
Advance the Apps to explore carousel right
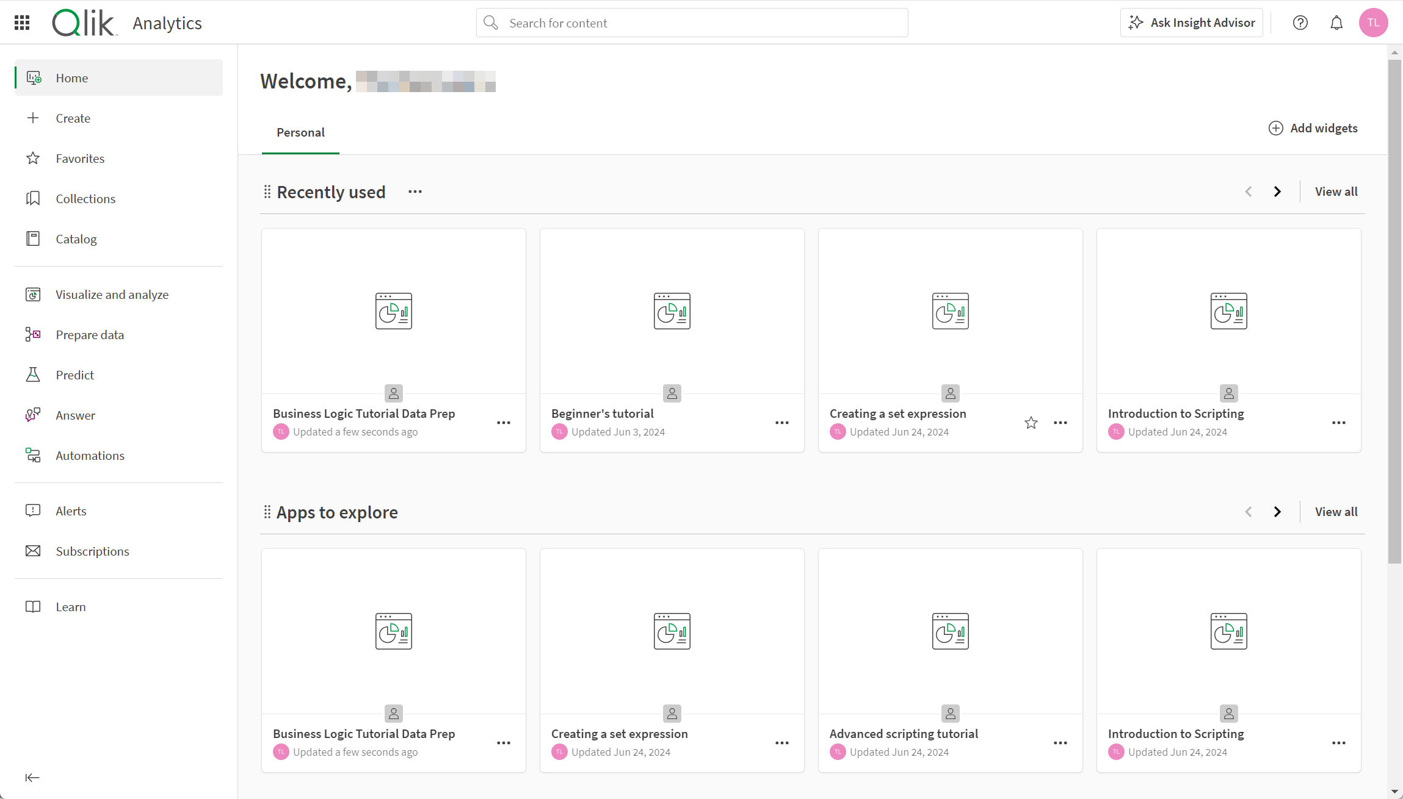coord(1277,511)
